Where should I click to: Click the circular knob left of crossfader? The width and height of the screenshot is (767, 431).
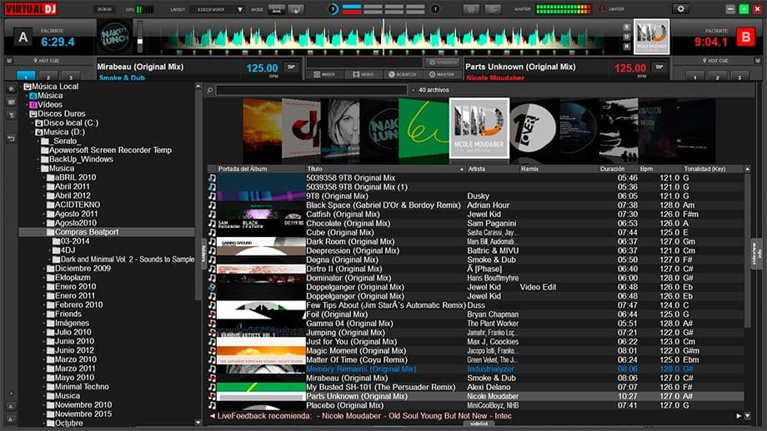point(333,9)
